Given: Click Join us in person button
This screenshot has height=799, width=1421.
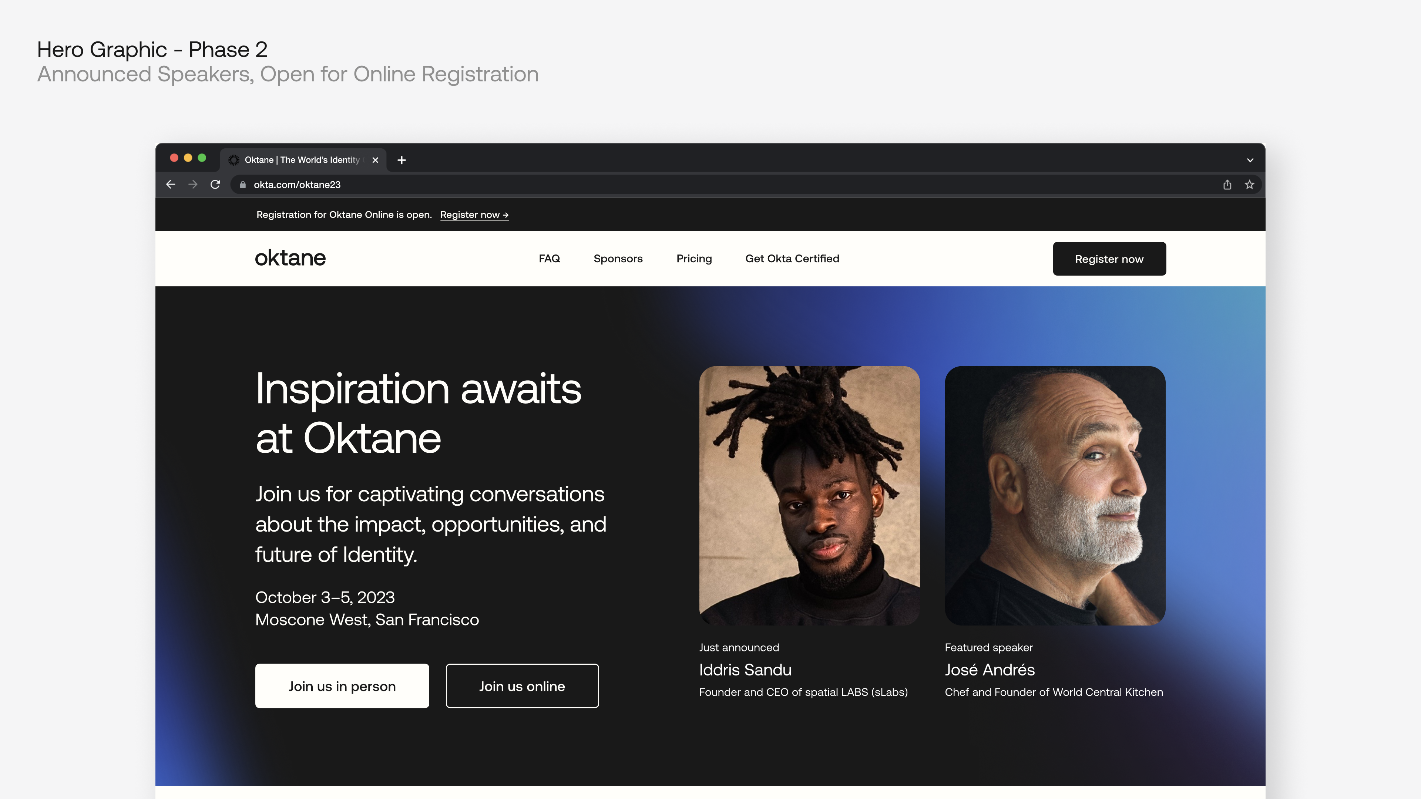Looking at the screenshot, I should tap(342, 686).
